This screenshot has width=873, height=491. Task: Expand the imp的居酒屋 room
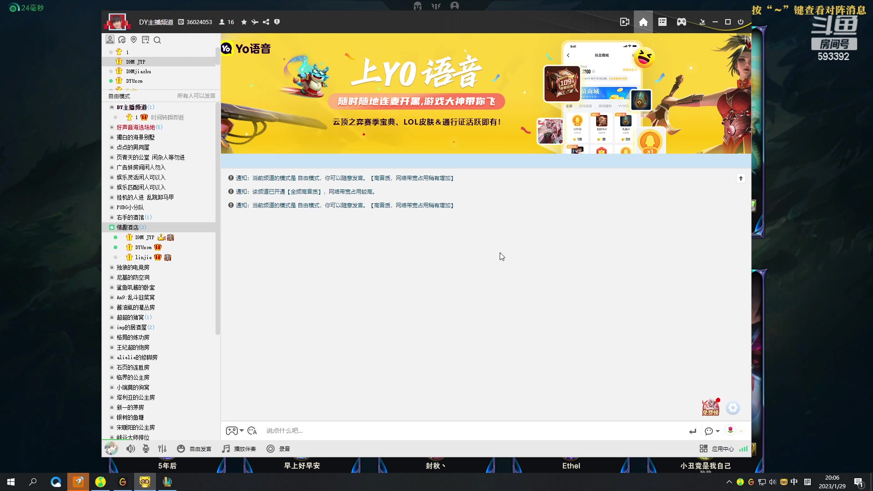click(x=112, y=327)
